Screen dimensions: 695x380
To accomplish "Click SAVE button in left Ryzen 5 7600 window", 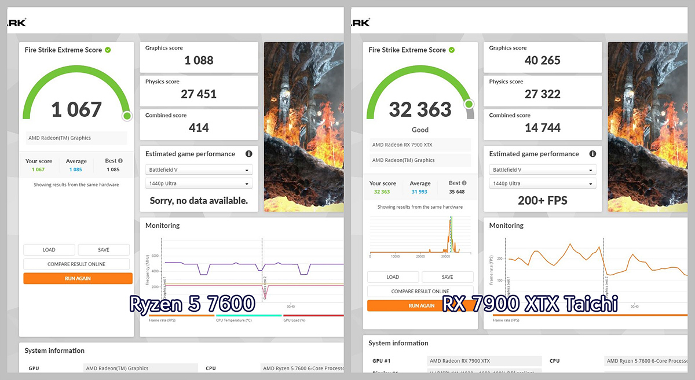I will [x=104, y=250].
